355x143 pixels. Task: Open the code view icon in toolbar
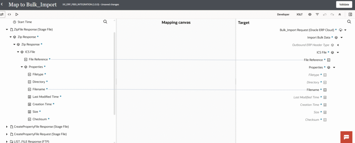pyautogui.click(x=9, y=14)
